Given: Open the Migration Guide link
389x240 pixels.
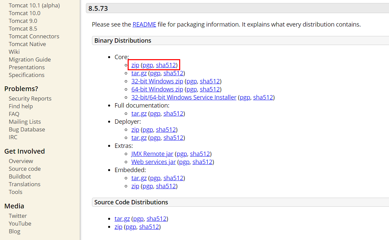Looking at the screenshot, I should (x=30, y=59).
